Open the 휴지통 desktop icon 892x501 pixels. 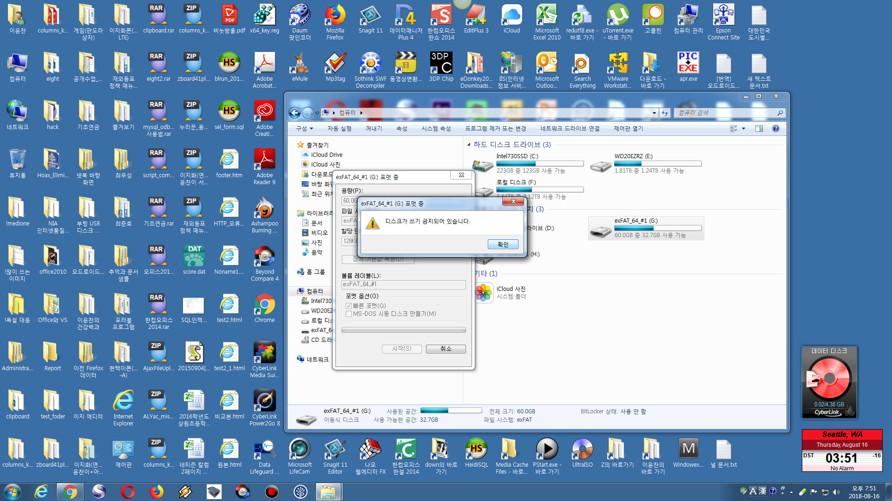click(17, 163)
